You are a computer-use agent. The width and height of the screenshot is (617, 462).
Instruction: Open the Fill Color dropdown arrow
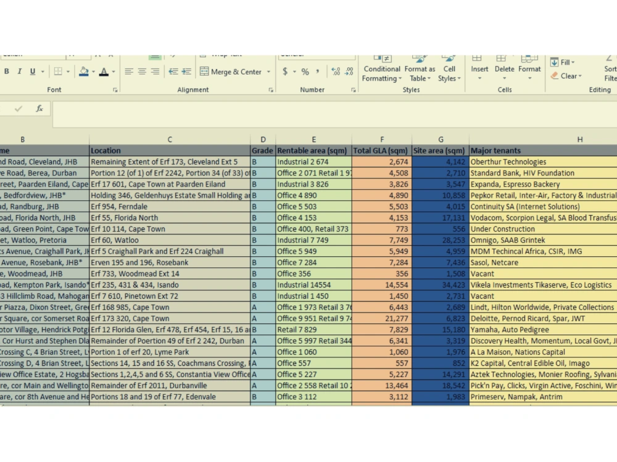(92, 71)
